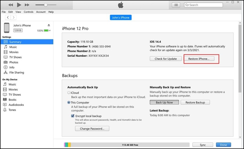
Task: Start playback with the Play icon
Action: point(19,5)
